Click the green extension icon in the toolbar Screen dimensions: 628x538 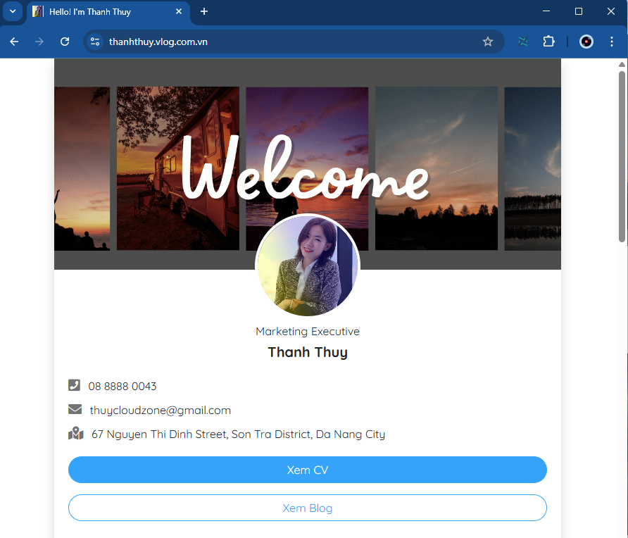523,42
